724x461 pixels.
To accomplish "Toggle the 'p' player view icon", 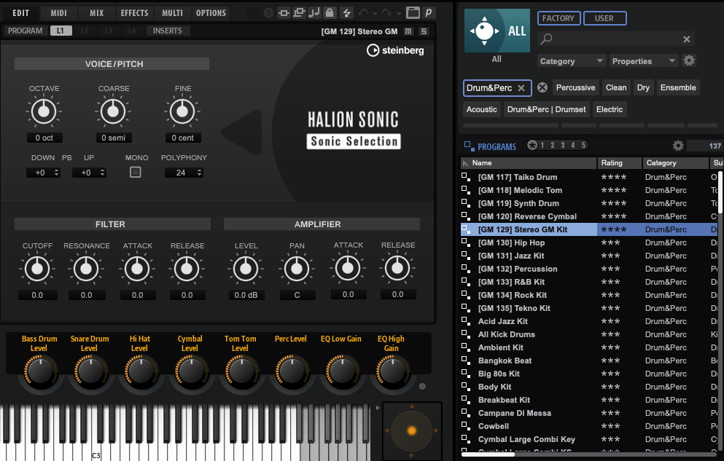I will 429,13.
